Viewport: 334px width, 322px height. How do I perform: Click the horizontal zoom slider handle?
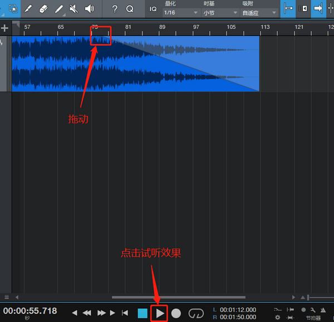coord(308,297)
